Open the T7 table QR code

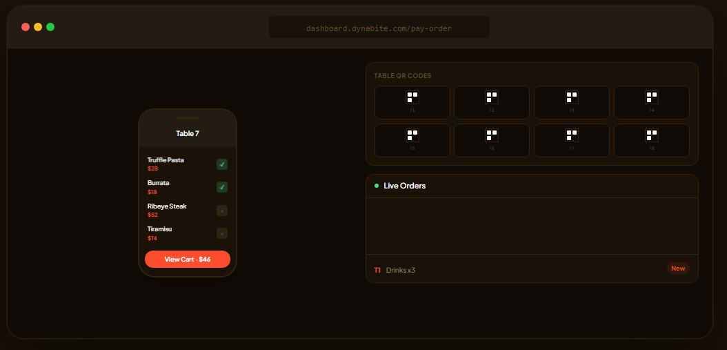tap(572, 140)
